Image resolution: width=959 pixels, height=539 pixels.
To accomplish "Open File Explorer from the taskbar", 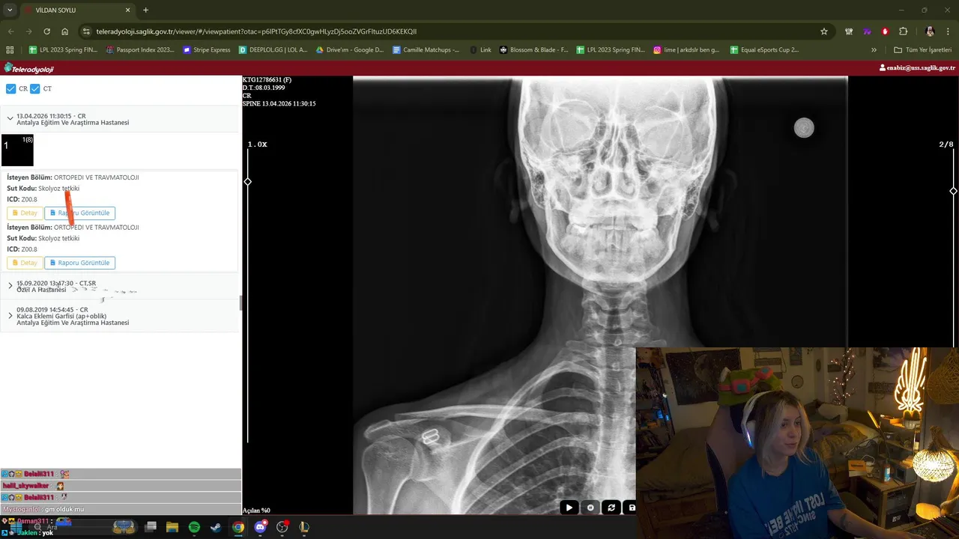I will (x=172, y=527).
